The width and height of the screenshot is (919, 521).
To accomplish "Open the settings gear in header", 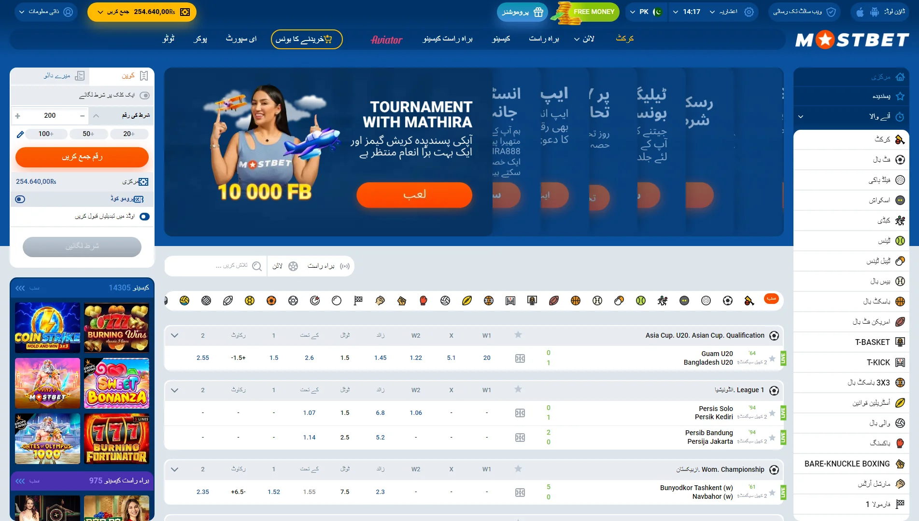I will coord(749,12).
